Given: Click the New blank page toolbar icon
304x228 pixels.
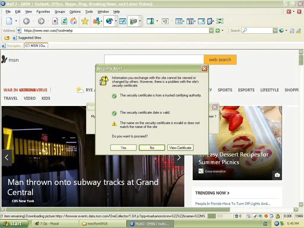Looking at the screenshot, I should pos(9,21).
